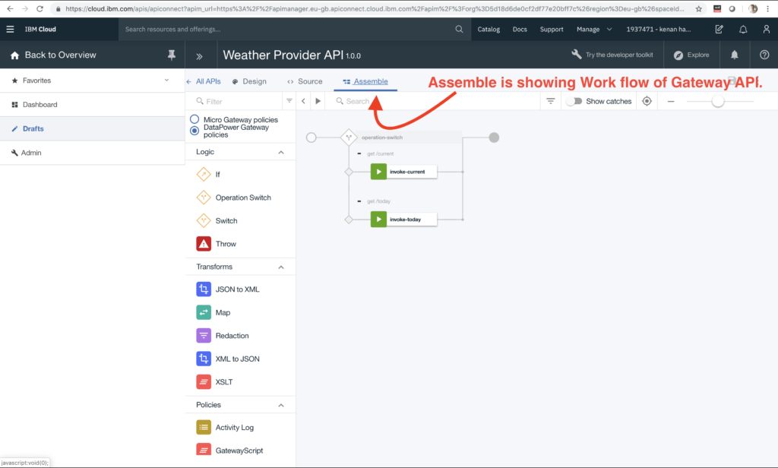Click the If logic policy icon
The height and width of the screenshot is (468, 778).
click(x=204, y=174)
